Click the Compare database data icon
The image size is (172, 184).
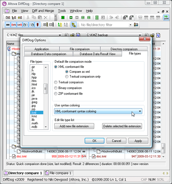pos(20,18)
